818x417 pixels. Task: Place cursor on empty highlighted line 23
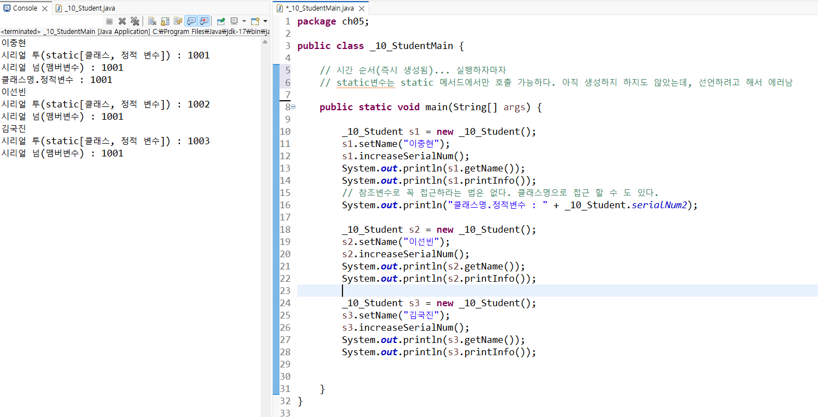[x=557, y=291]
